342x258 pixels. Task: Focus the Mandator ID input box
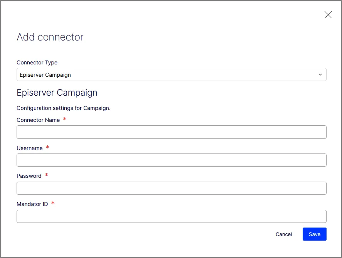pos(172,216)
